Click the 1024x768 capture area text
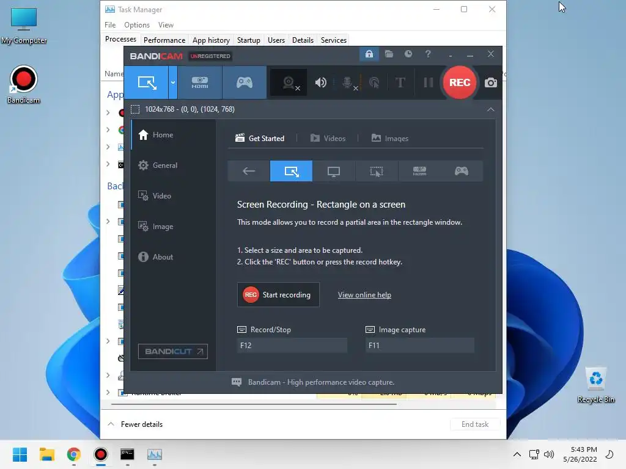This screenshot has height=469, width=626. pyautogui.click(x=190, y=109)
